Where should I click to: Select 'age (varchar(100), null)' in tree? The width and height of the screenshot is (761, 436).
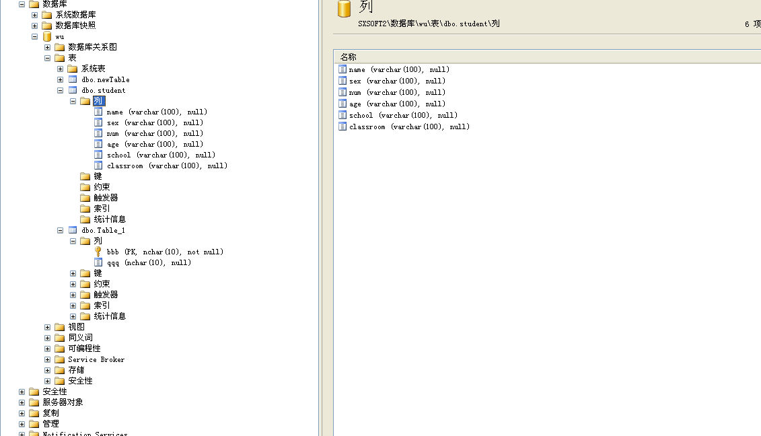tap(155, 144)
